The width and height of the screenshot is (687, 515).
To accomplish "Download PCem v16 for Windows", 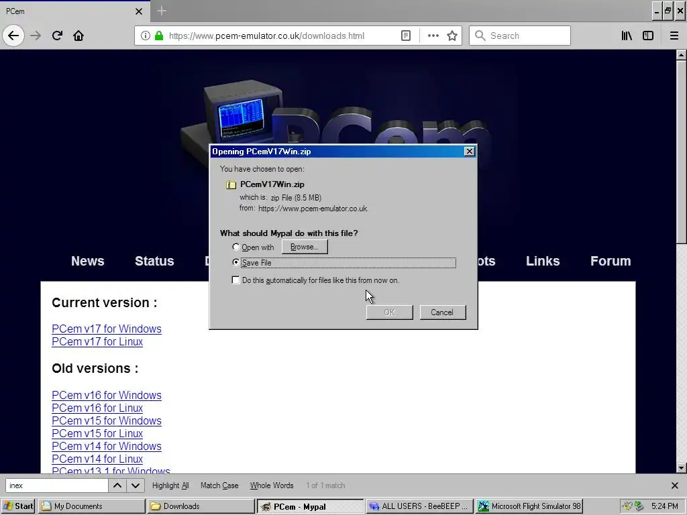I will 107,395.
